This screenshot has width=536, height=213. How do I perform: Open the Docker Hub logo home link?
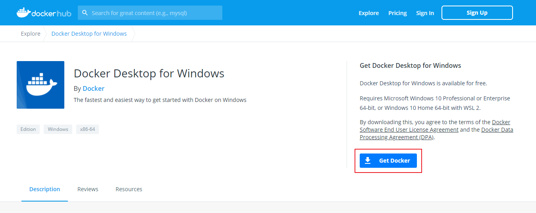tap(44, 13)
